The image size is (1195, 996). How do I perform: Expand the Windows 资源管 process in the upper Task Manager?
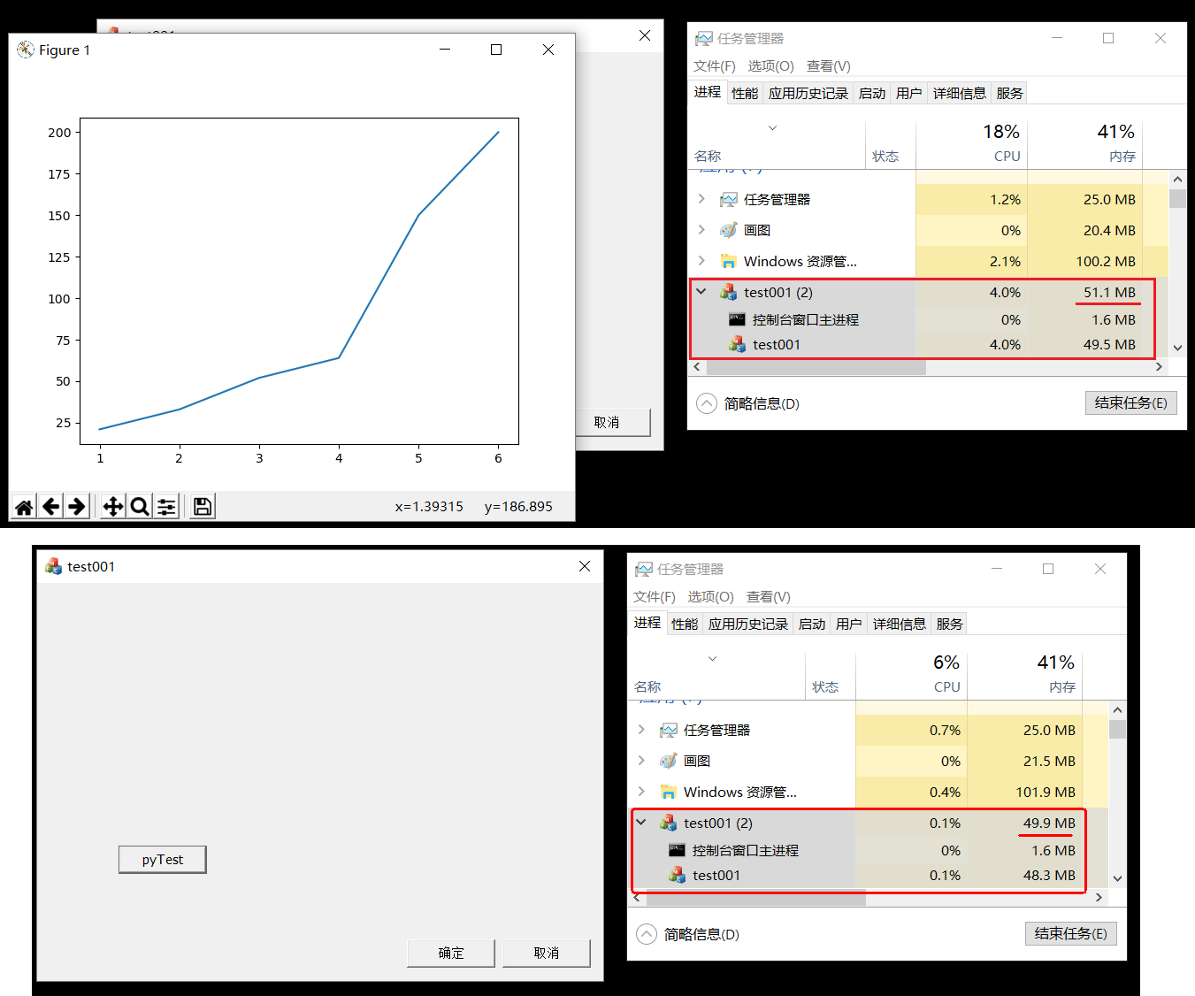[x=701, y=261]
